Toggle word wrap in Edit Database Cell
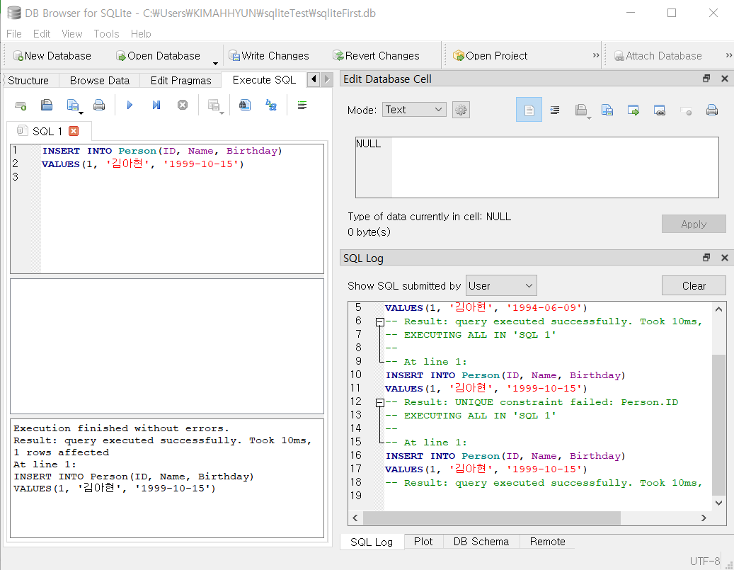Screen dimensions: 734x570 click(x=555, y=110)
